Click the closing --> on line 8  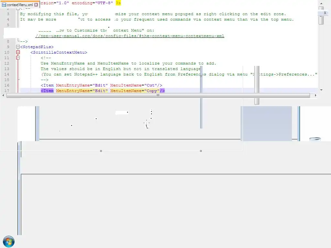click(x=24, y=41)
